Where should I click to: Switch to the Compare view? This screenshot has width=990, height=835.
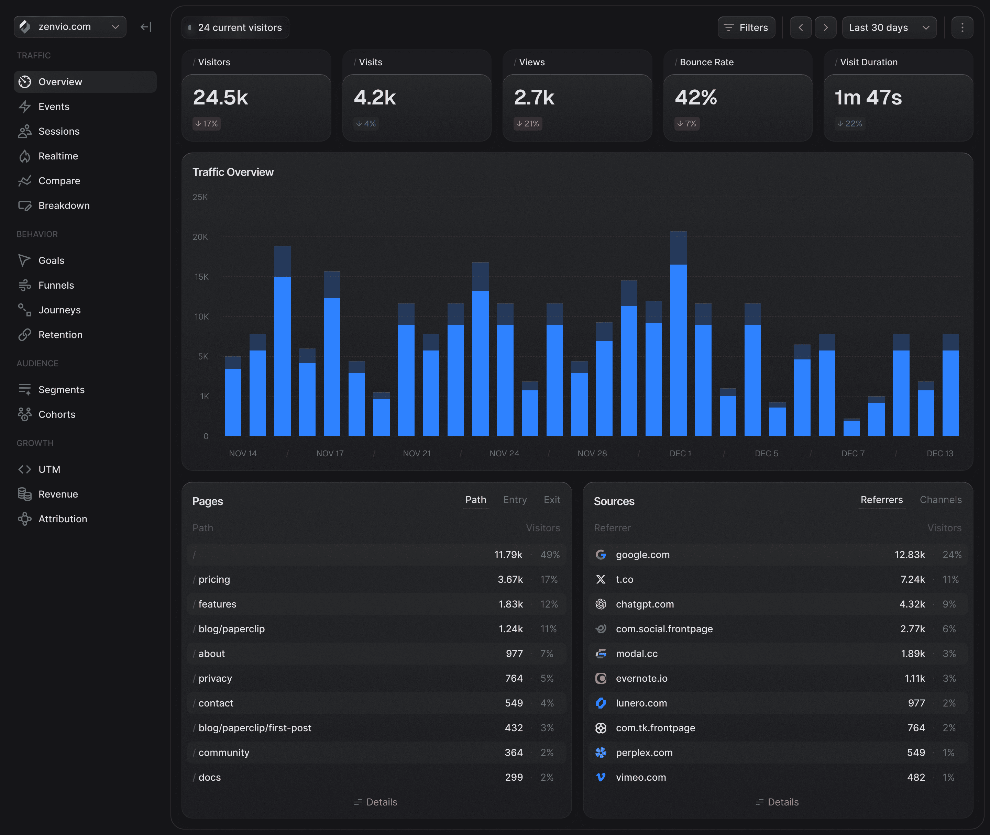pyautogui.click(x=59, y=180)
